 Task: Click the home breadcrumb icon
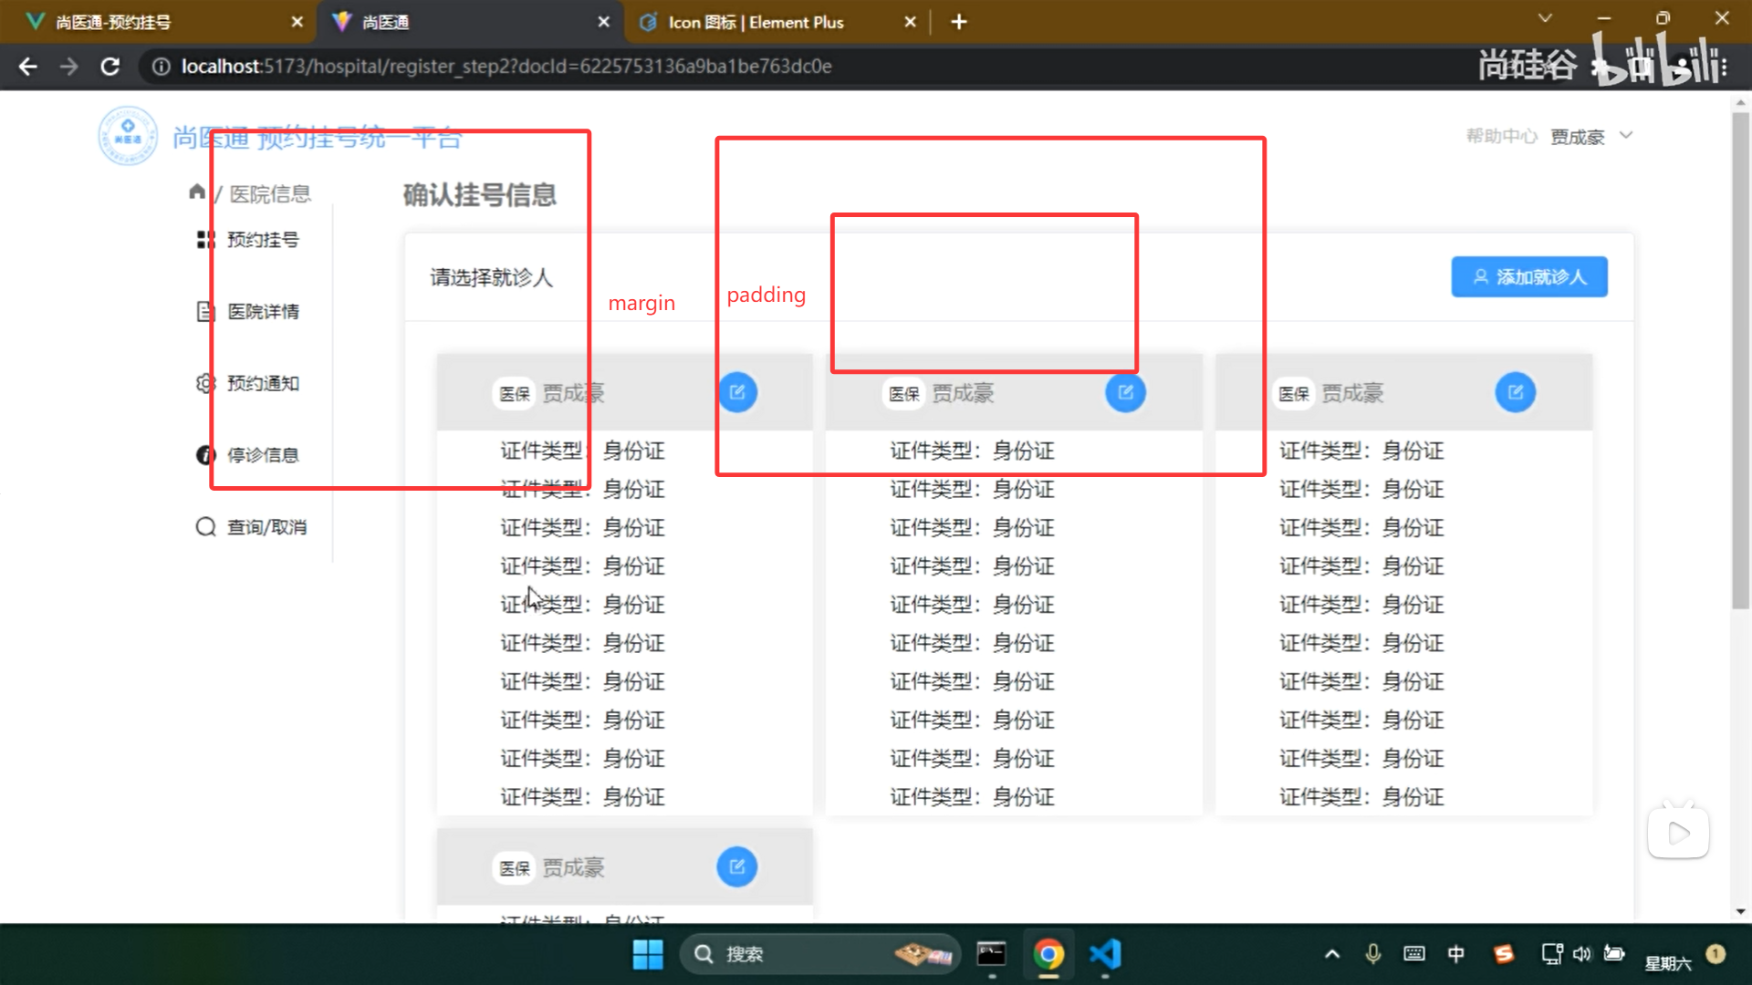[197, 192]
